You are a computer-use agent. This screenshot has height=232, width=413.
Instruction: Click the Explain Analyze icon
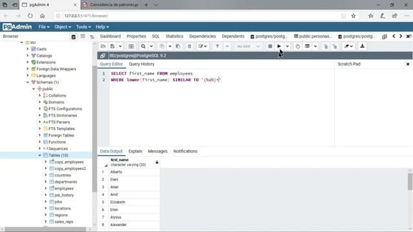click(x=307, y=46)
